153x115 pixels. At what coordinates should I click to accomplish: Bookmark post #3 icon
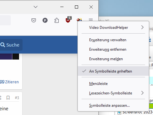(8, 98)
